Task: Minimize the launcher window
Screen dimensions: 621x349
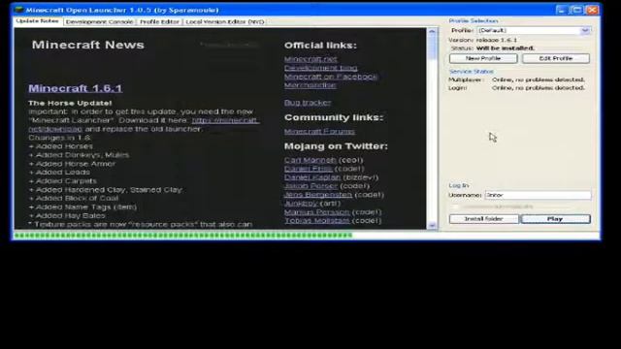Action: pos(561,10)
